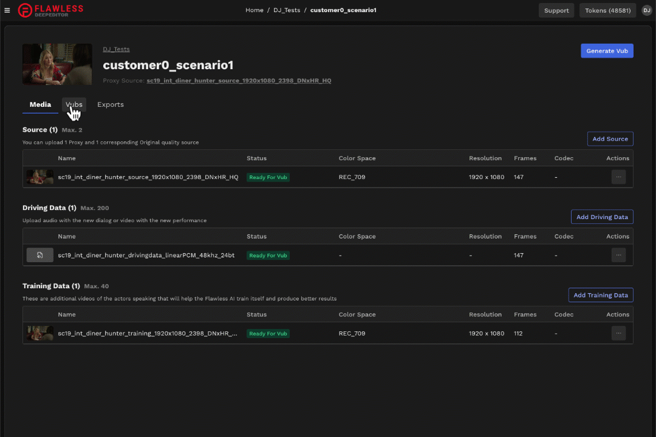Click the source video row thumbnail

[x=39, y=177]
